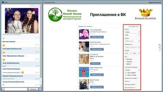Add the CARAMEL POLE DANCE user as friend
The image size is (163, 92).
coord(97,37)
